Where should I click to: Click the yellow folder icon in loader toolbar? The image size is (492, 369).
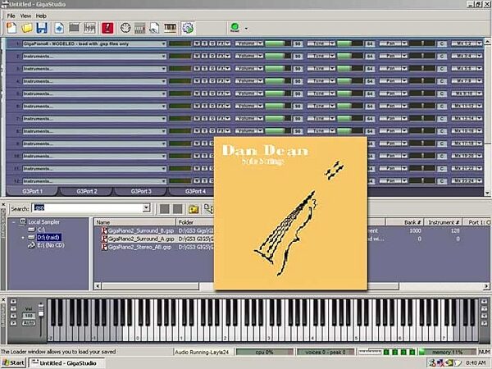pos(194,209)
